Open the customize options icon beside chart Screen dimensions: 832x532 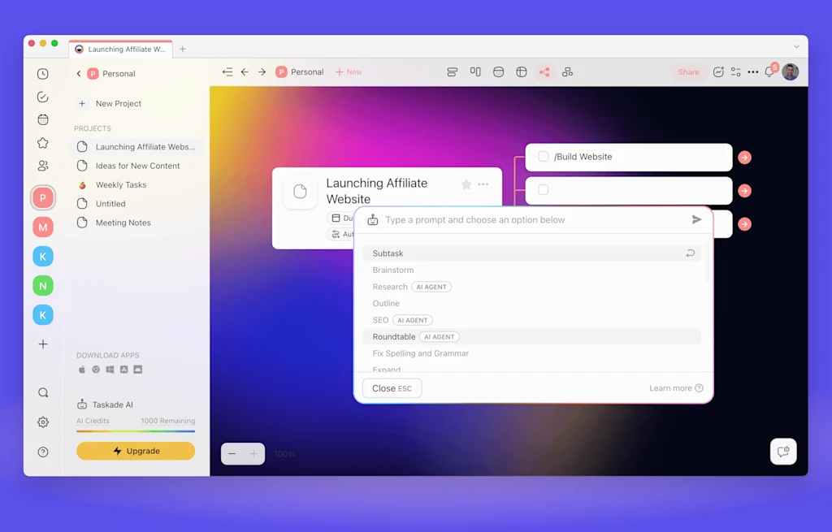coord(736,72)
